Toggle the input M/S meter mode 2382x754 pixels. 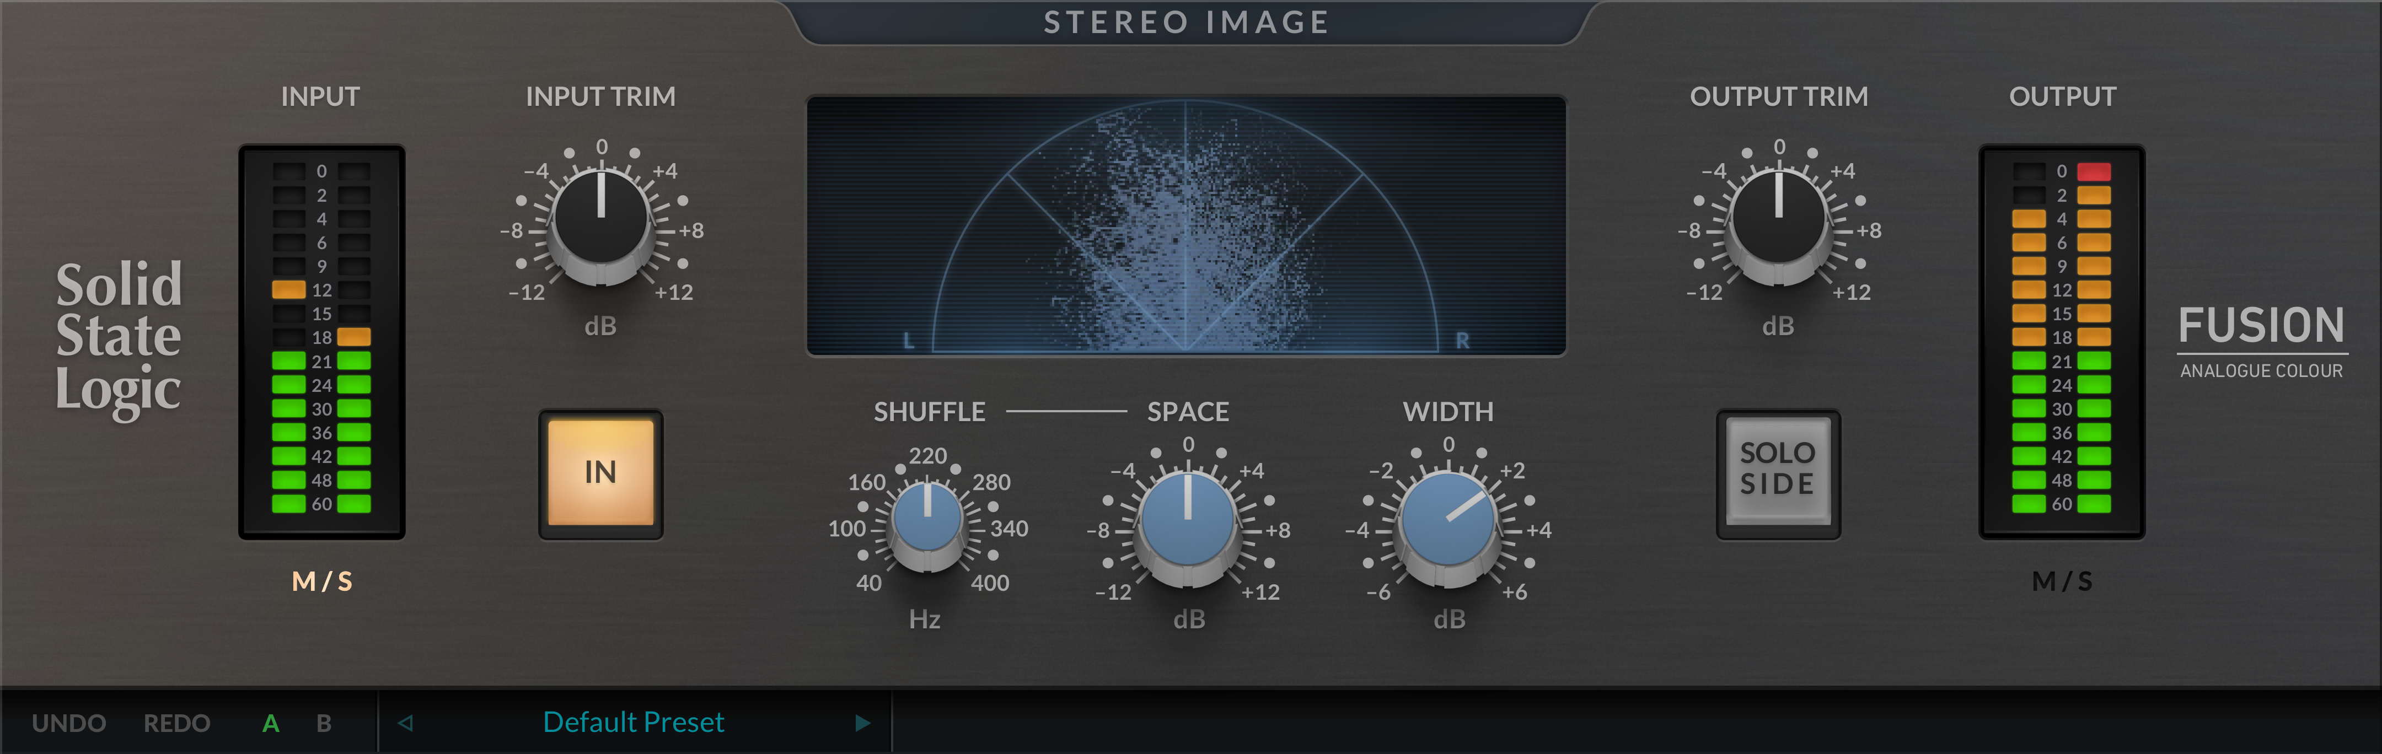tap(322, 581)
